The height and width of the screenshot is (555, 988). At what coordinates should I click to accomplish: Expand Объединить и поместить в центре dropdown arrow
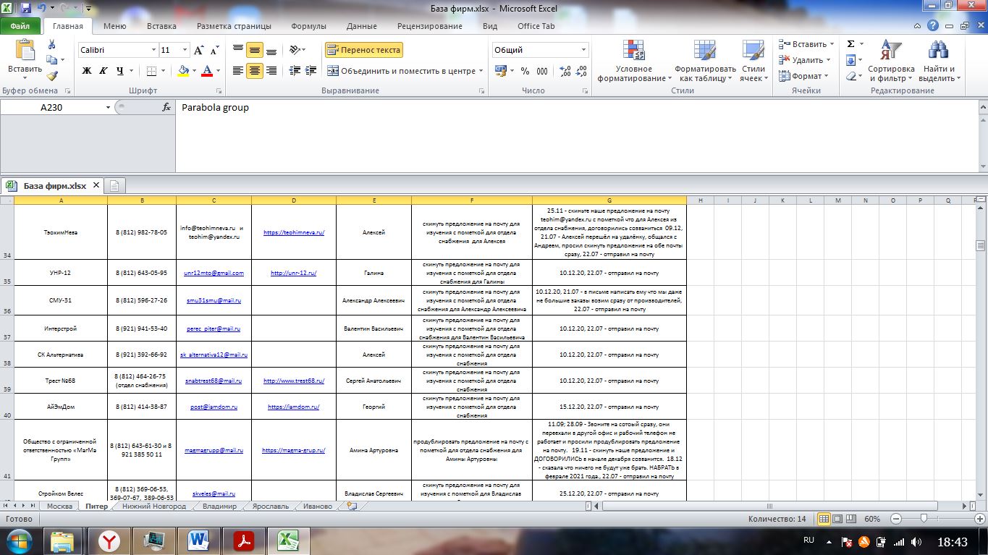(x=481, y=71)
